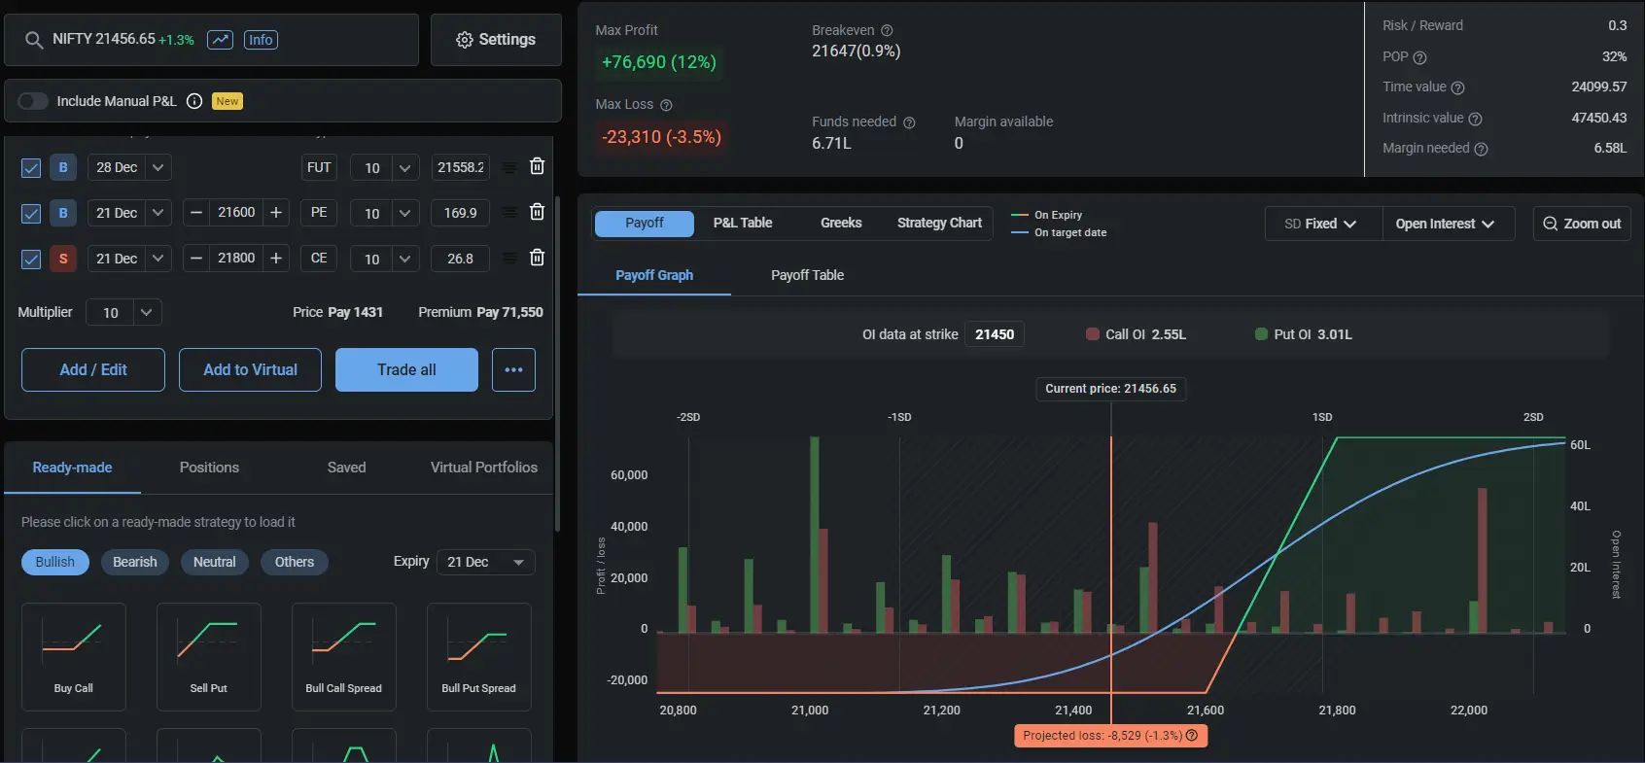The image size is (1645, 763).
Task: Click reorder handle of 21800 CE leg
Action: 508,259
